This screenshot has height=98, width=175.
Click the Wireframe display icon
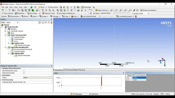[x=16, y=13]
